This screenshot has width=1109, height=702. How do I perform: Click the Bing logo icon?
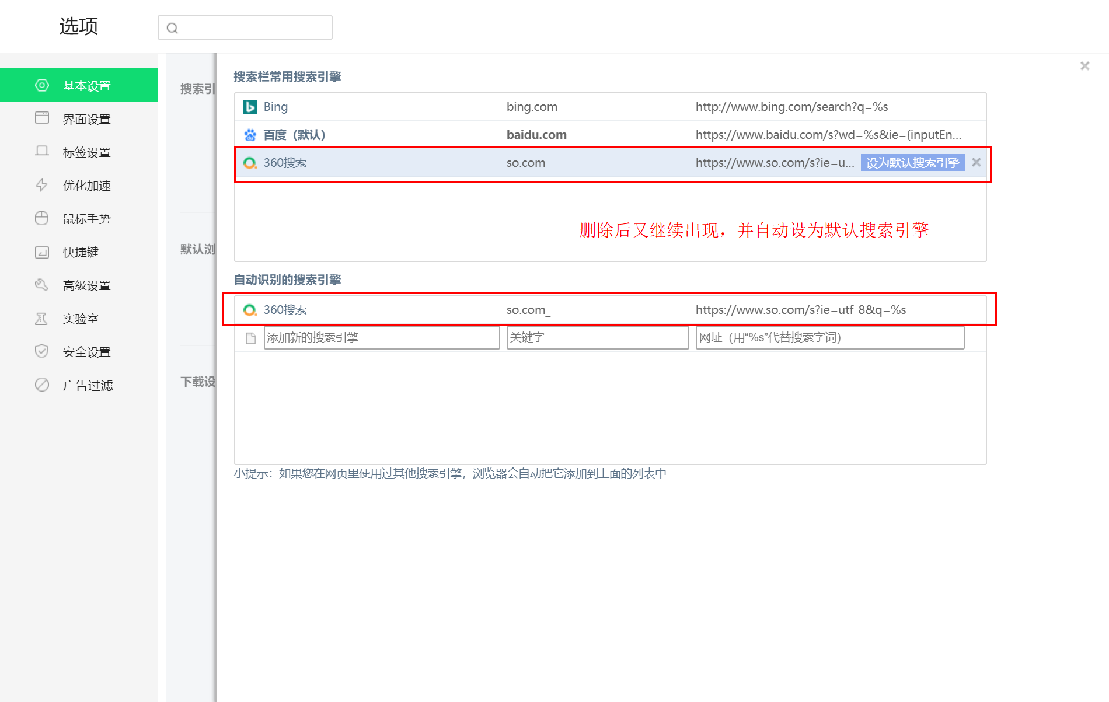[x=250, y=107]
